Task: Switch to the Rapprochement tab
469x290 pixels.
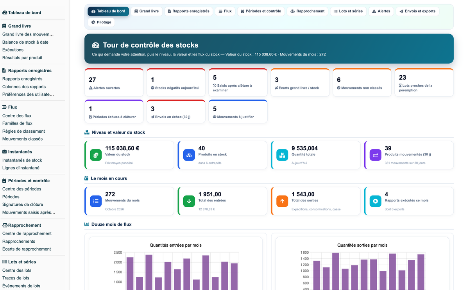Action: pos(308,11)
